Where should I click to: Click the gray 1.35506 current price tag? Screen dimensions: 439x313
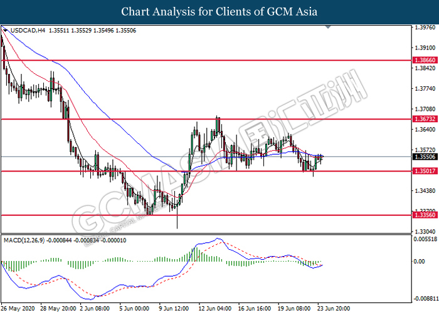click(x=425, y=156)
